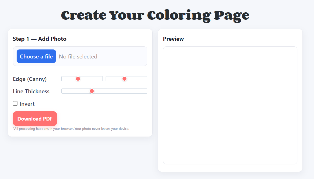Click the browser privacy disclaimer text
This screenshot has height=179, width=314.
pos(71,128)
